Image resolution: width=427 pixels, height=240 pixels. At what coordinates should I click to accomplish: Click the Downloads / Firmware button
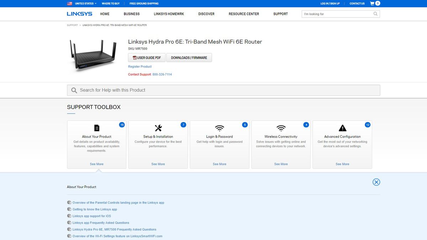point(189,57)
